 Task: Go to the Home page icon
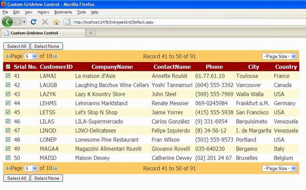click(x=56, y=22)
